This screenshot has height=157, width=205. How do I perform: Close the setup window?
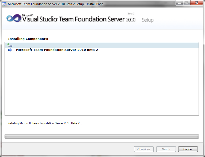point(197,3)
